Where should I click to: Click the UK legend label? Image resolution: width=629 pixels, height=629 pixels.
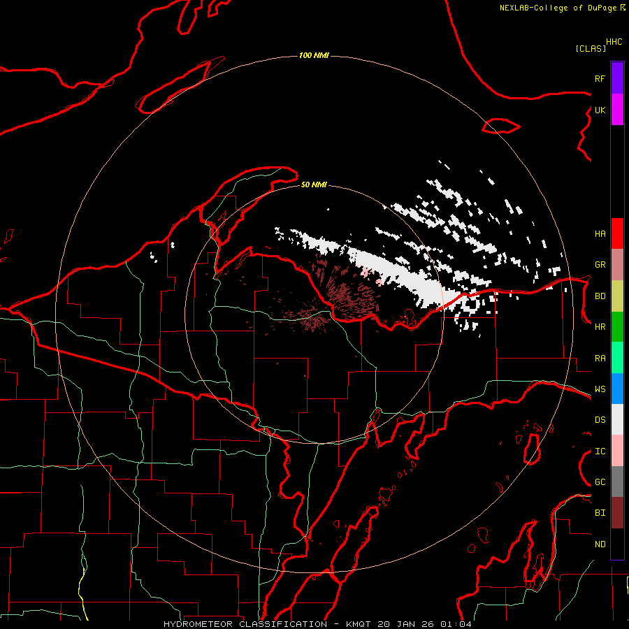pos(600,110)
